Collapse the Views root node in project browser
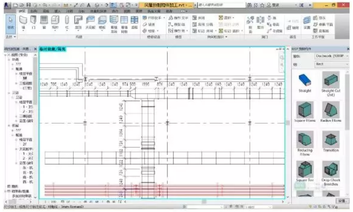353x212 pixels. click(5, 55)
